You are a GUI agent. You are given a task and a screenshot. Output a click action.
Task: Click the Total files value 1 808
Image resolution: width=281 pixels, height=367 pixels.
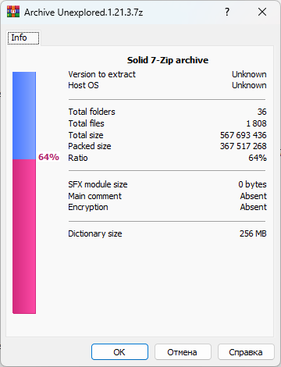tap(256, 123)
